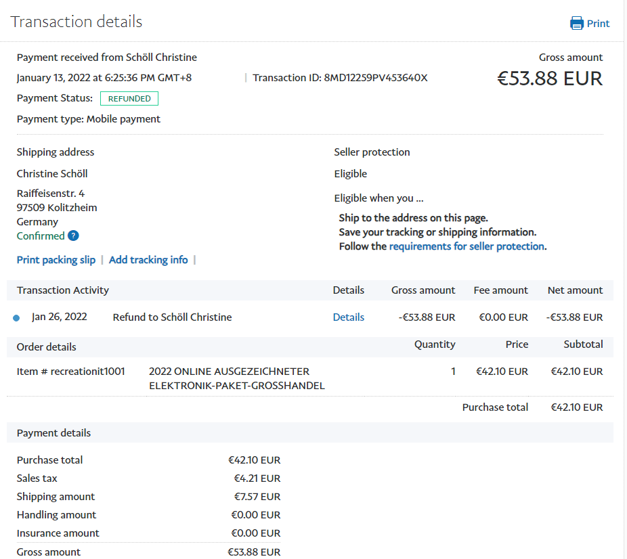Click the blue dot beside Jan 26, 2022
The width and height of the screenshot is (627, 559).
pyautogui.click(x=16, y=318)
